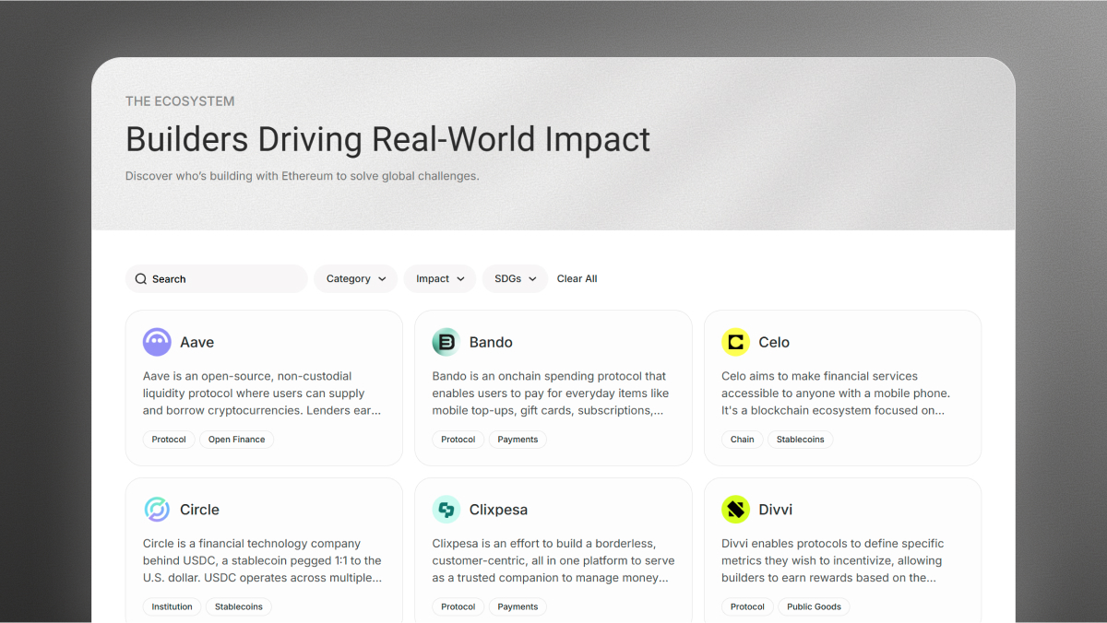Select Payments tag on Bando card
Viewport: 1107px width, 623px height.
[518, 440]
